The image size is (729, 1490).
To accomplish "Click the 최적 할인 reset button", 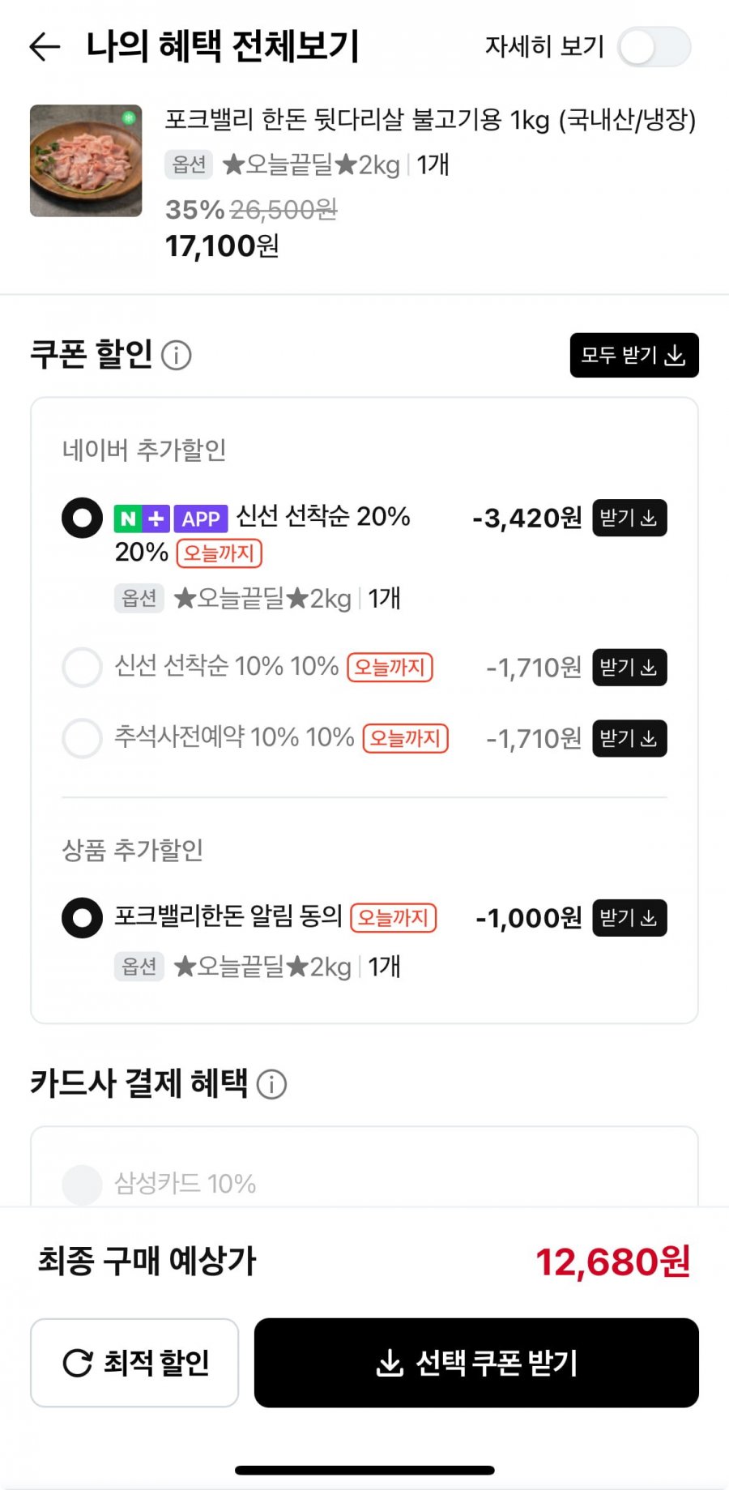I will pos(134,1363).
